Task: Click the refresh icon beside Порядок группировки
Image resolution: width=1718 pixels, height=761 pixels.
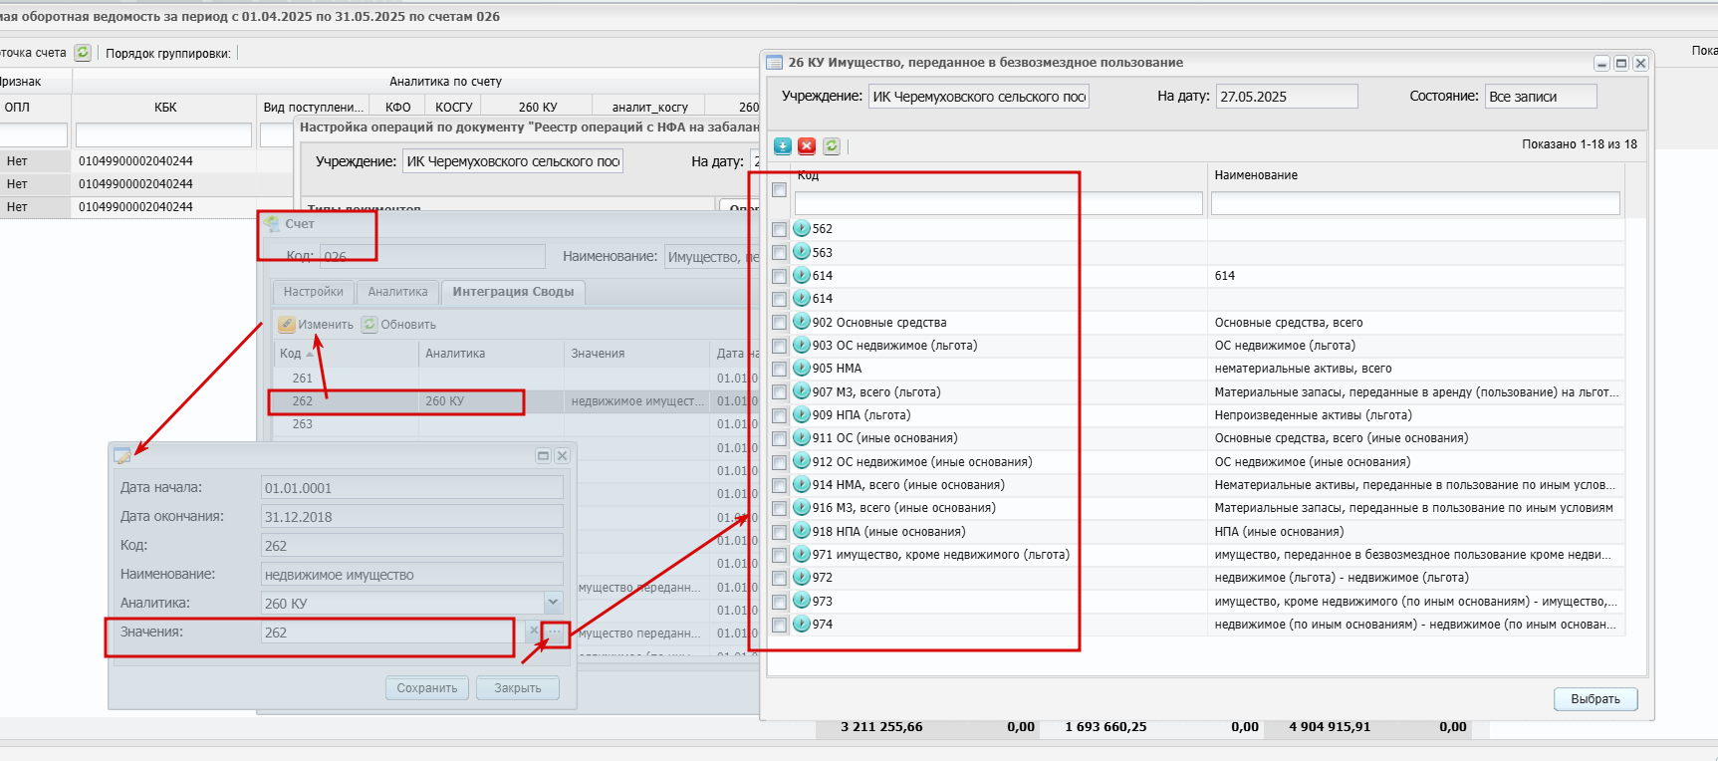Action: [83, 53]
